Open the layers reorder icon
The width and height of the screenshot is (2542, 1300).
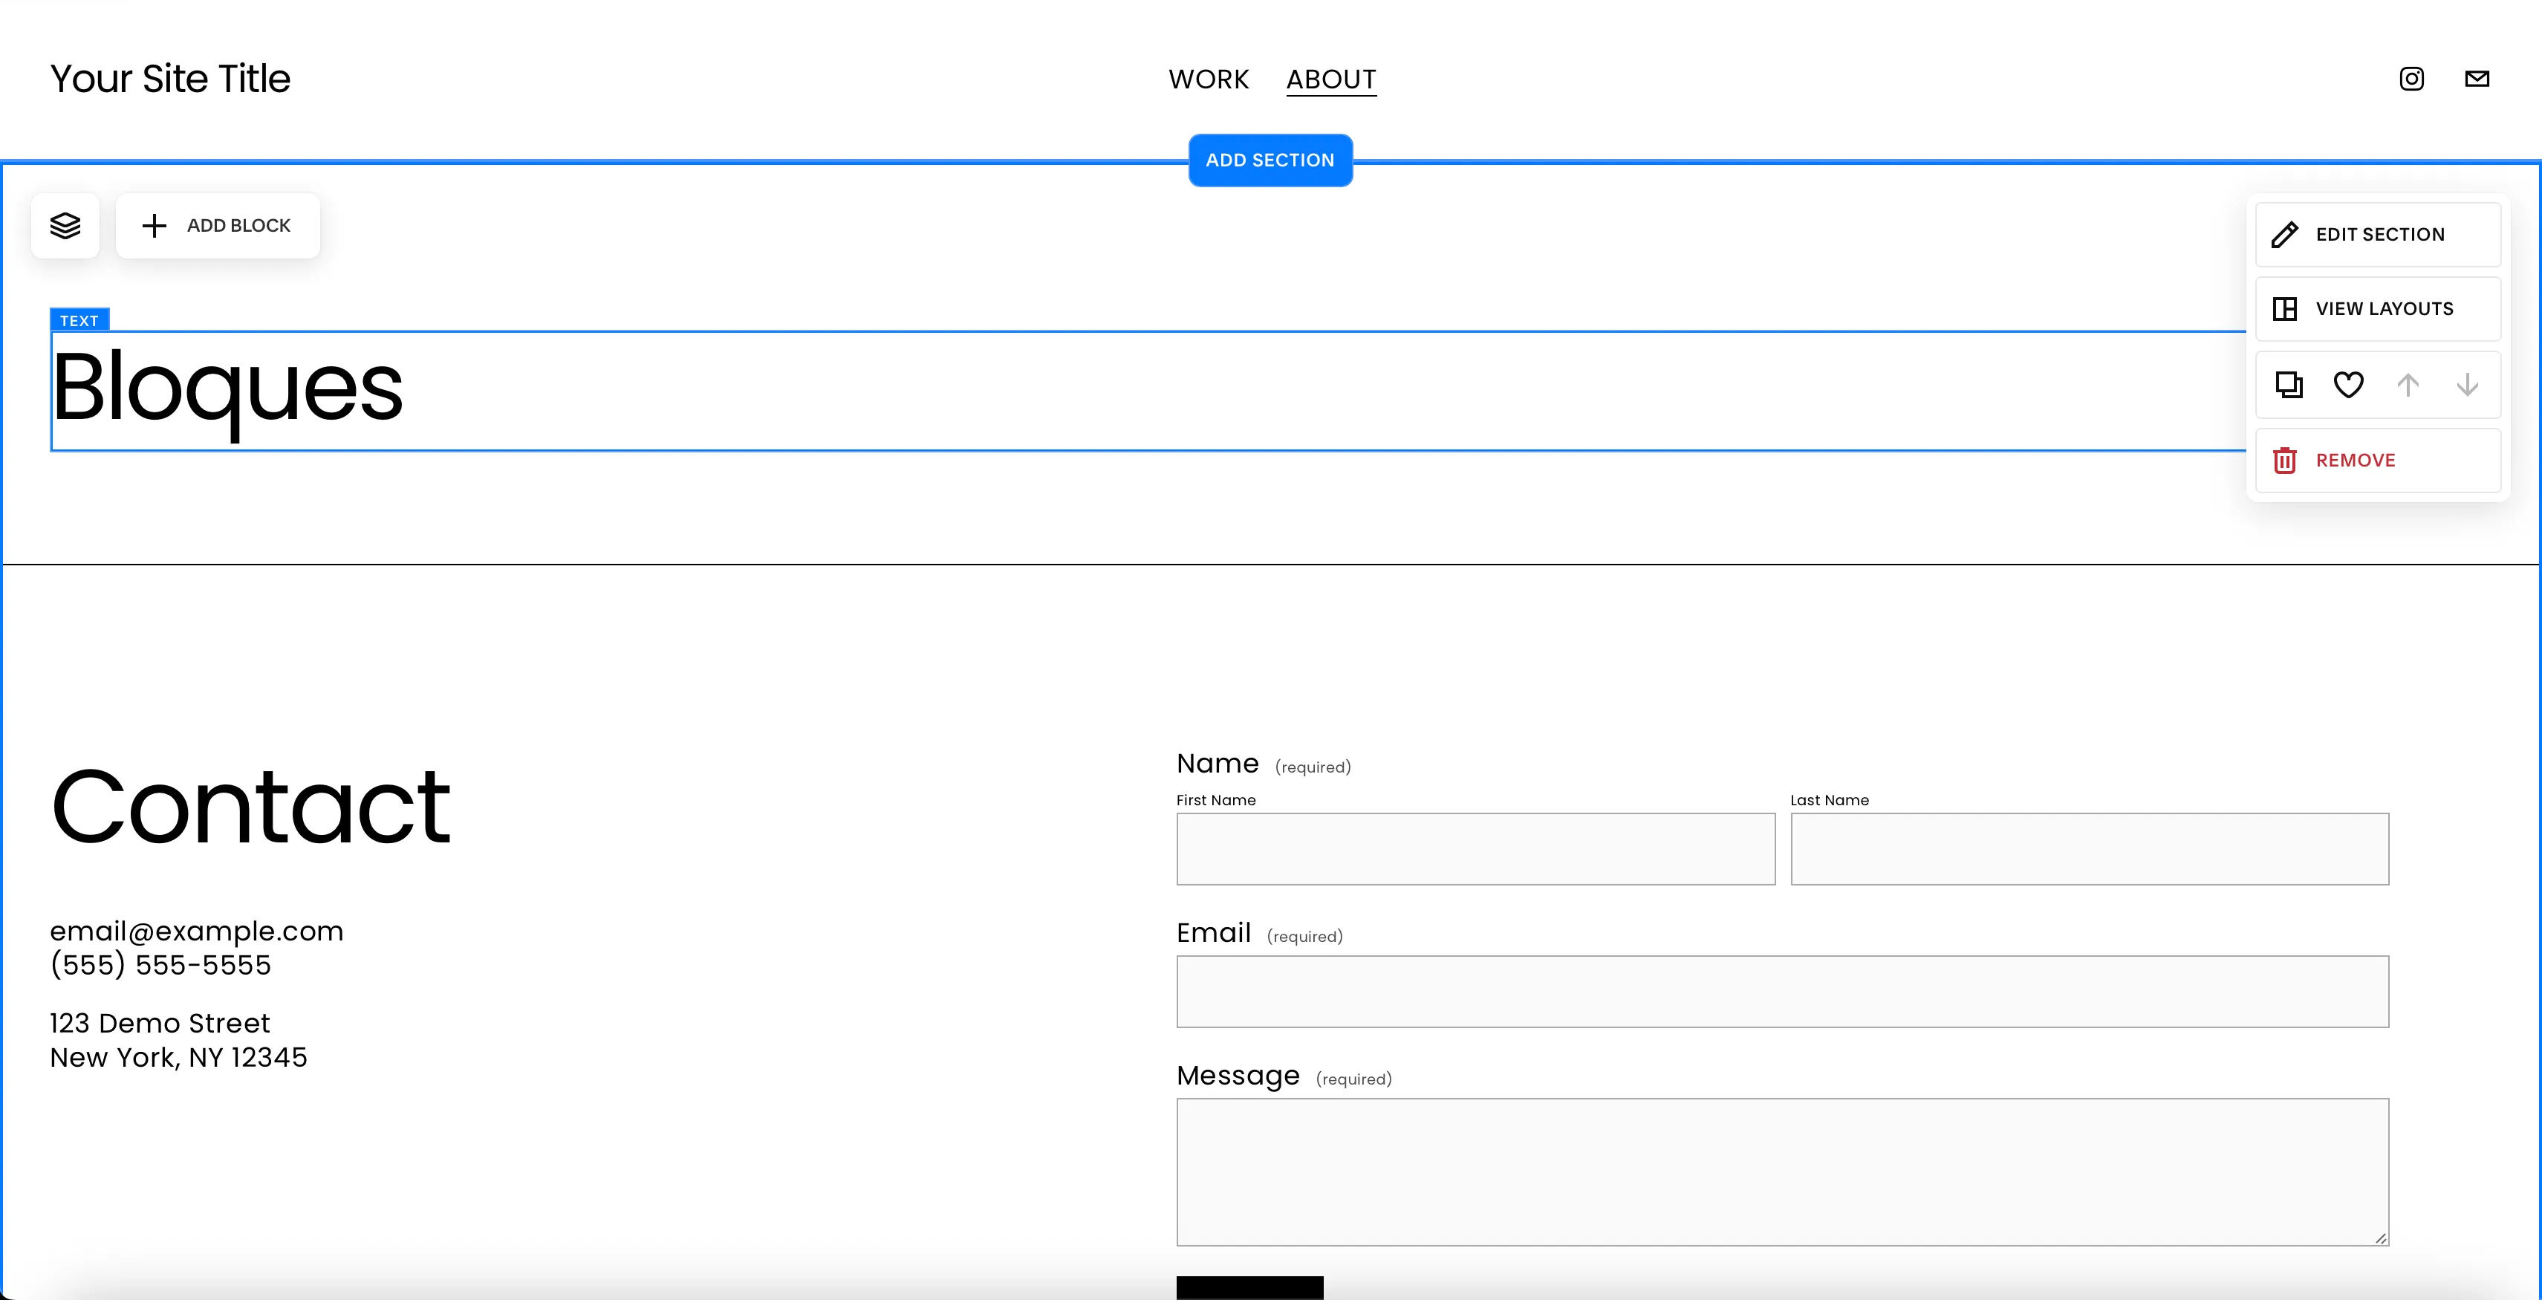[x=64, y=225]
